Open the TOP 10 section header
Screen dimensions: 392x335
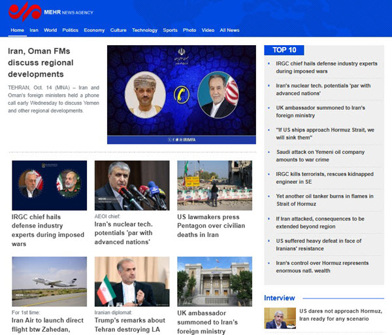pos(284,50)
